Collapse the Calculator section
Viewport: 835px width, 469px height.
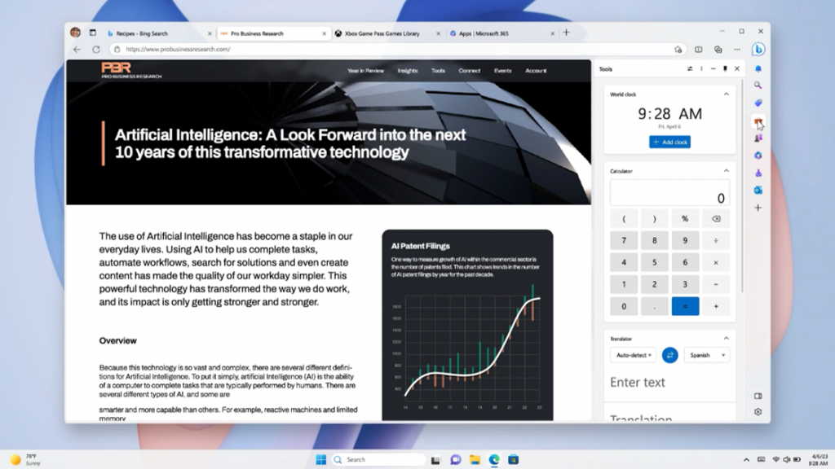727,171
